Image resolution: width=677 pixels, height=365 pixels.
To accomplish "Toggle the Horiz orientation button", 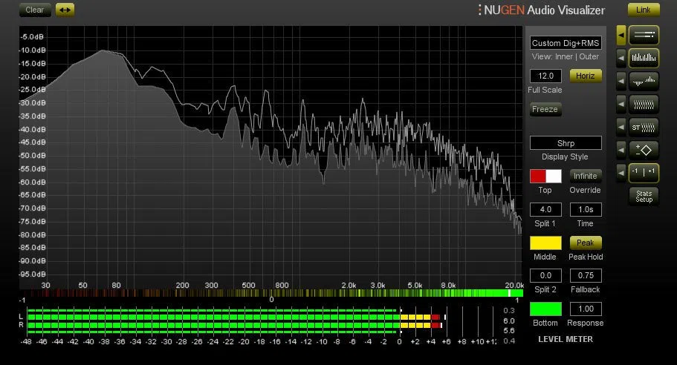I will pos(585,76).
